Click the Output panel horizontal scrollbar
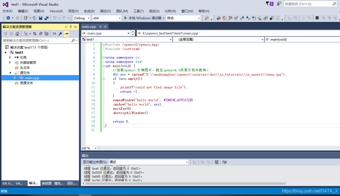Image resolution: width=340 pixels, height=196 pixels. (185, 183)
